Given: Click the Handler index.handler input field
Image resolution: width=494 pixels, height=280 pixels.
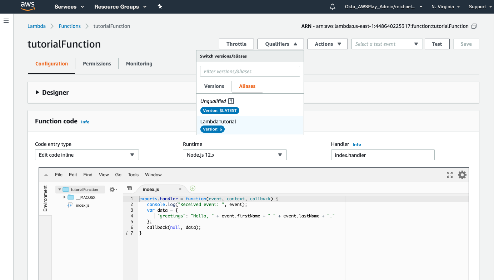Looking at the screenshot, I should tap(383, 155).
